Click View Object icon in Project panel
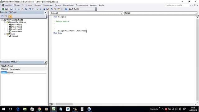Screen dimensions: 199x112 [x=6, y=16]
